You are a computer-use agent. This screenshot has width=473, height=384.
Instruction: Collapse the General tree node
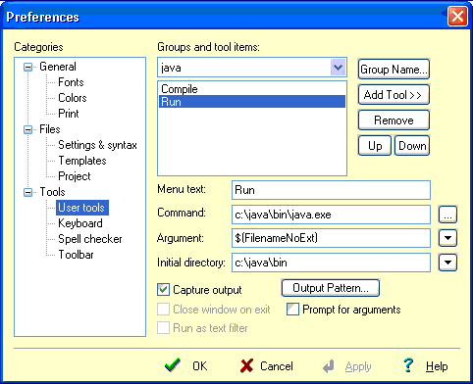28,68
